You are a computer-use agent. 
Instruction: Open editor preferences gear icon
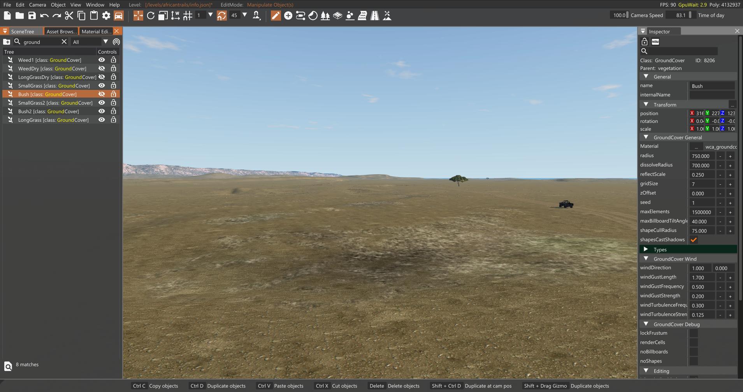click(x=106, y=16)
